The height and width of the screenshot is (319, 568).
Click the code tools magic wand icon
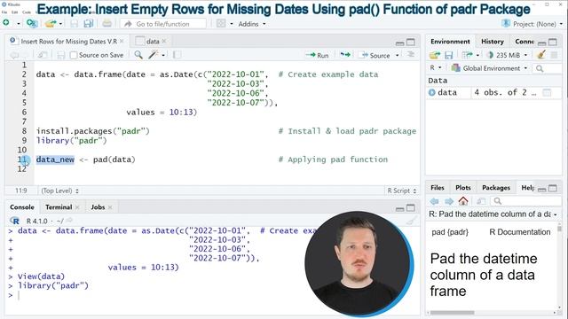coord(154,55)
